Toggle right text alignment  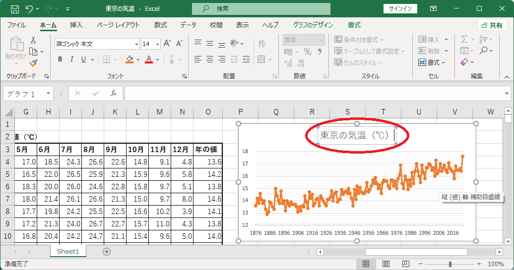click(222, 59)
